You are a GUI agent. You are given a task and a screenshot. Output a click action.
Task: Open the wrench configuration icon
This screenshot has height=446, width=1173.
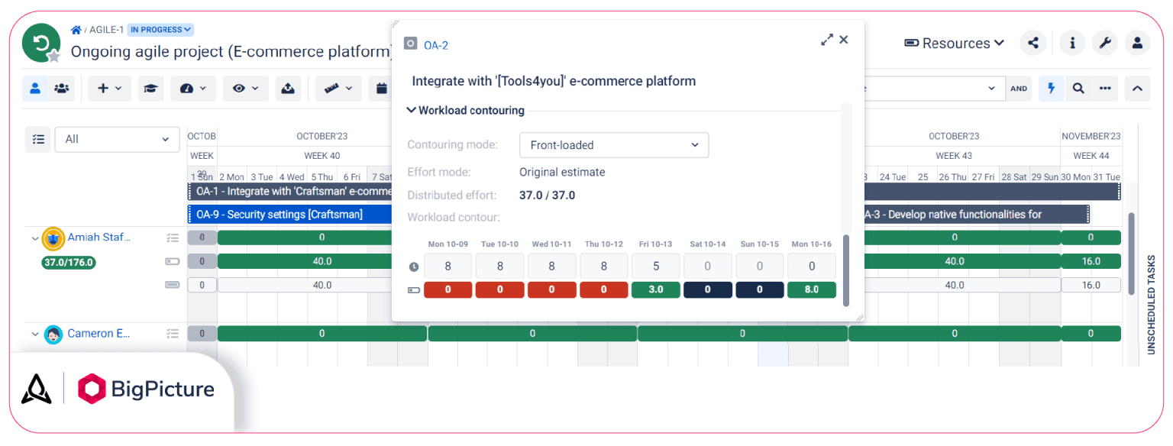[1104, 43]
